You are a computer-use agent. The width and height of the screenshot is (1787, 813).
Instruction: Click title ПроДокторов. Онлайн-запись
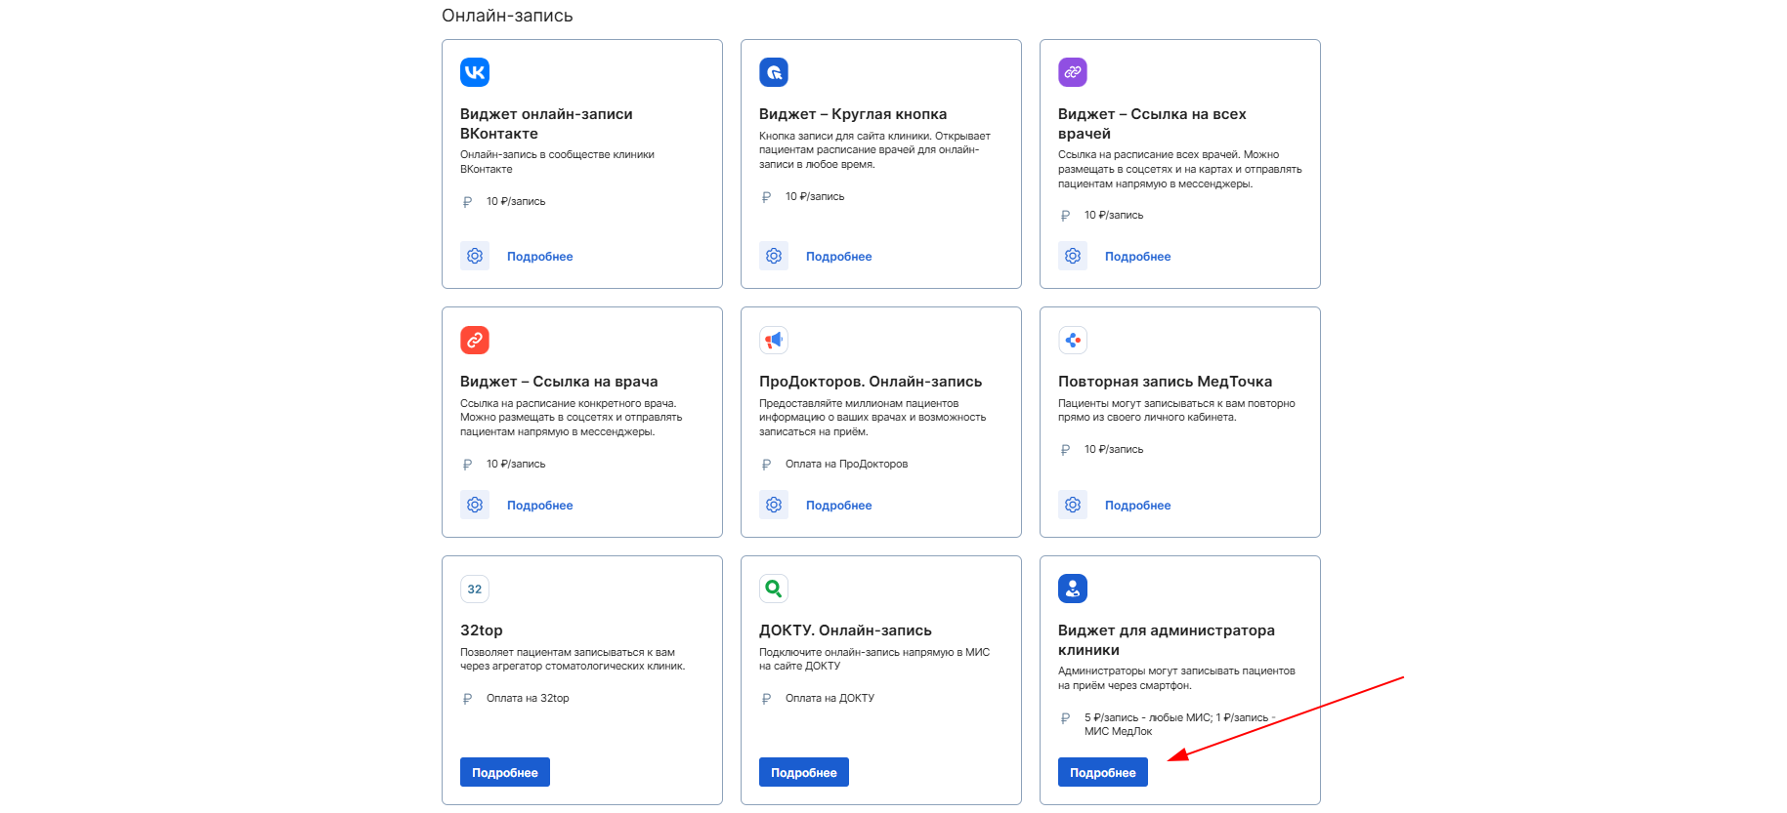click(871, 382)
